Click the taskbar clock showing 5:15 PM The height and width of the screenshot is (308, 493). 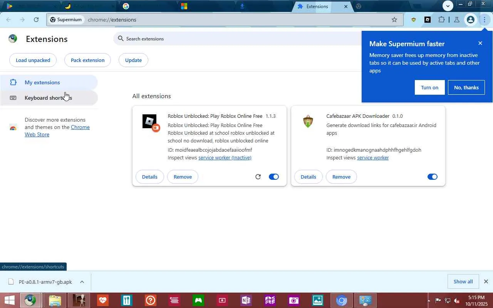coord(476,301)
